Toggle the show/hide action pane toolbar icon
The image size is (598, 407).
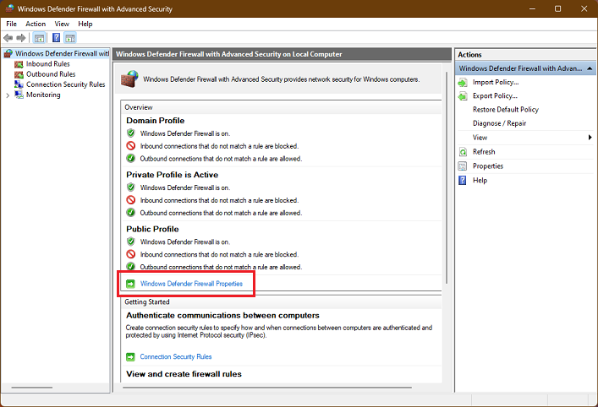tap(70, 38)
